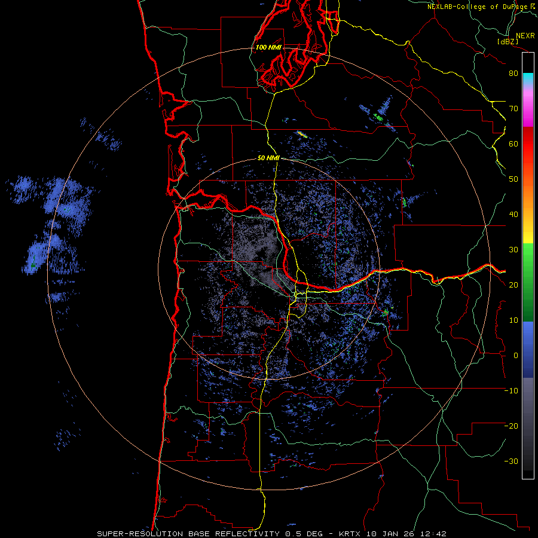Viewport: 538px width, 538px height.
Task: Click the 10 value on the dBZ scale
Action: 513,320
